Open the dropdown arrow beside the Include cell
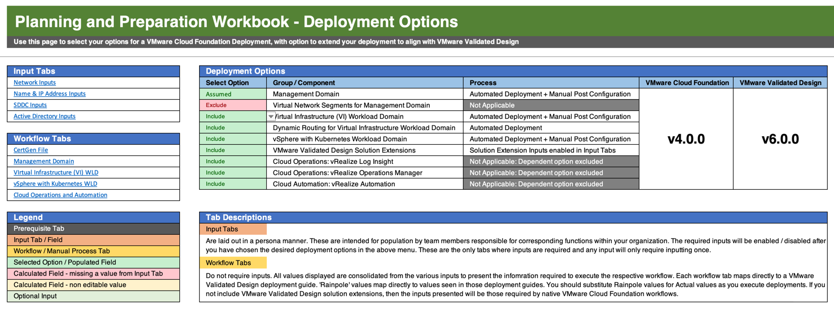This screenshot has height=317, width=834. coord(271,117)
